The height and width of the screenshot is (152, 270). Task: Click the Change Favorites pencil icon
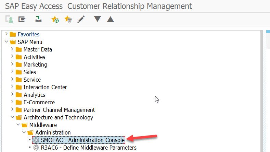[x=81, y=20]
